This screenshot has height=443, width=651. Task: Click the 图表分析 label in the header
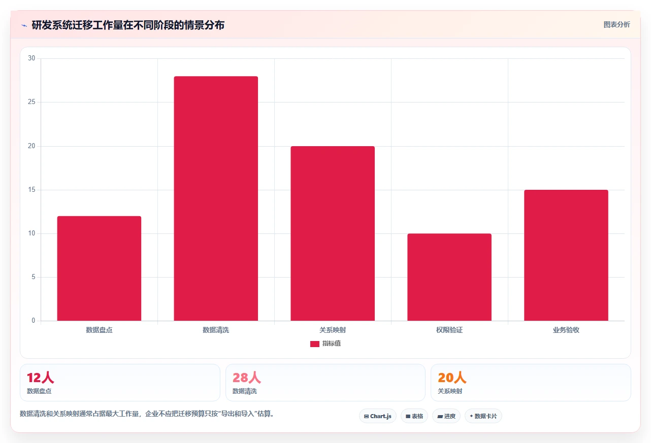click(x=616, y=24)
